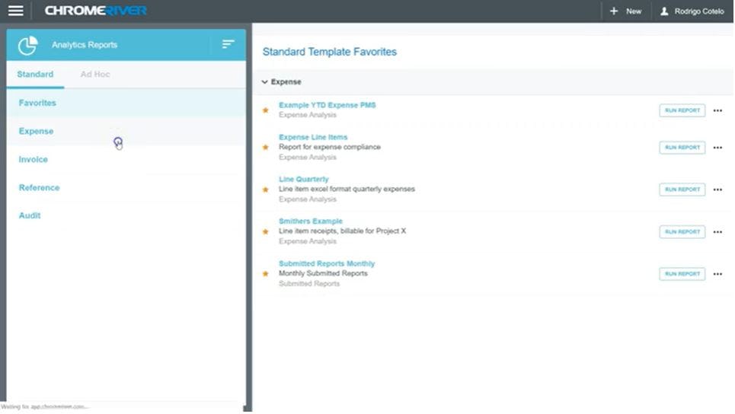
Task: Open the Expense Line Items link
Action: point(313,137)
